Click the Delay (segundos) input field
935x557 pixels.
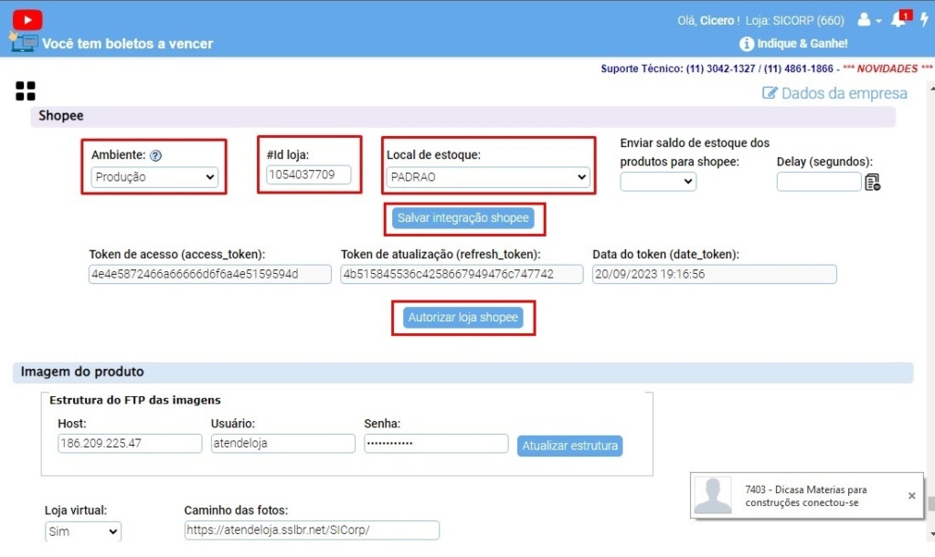pos(819,182)
